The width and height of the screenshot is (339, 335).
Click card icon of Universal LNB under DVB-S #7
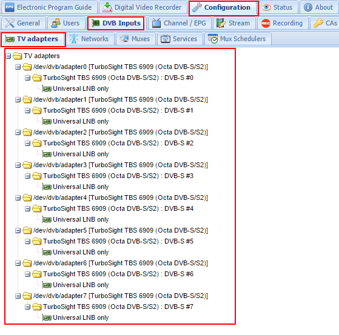[47, 318]
